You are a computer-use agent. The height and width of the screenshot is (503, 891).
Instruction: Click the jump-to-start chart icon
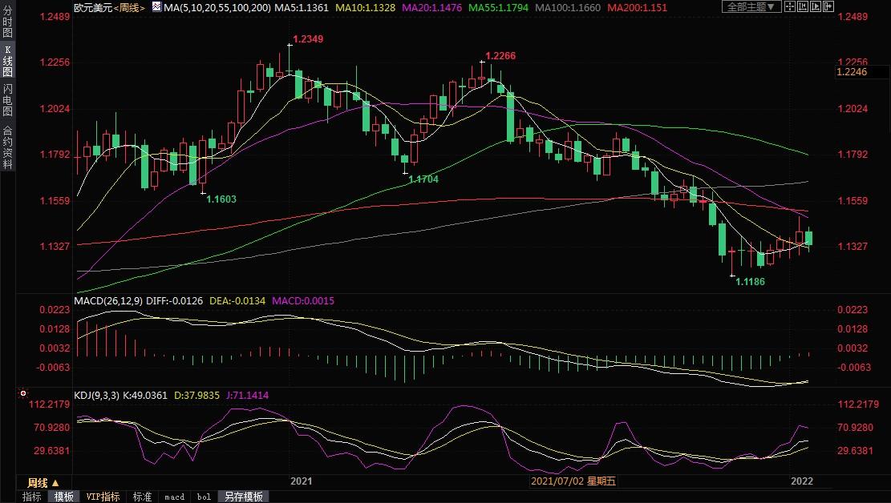[803, 6]
